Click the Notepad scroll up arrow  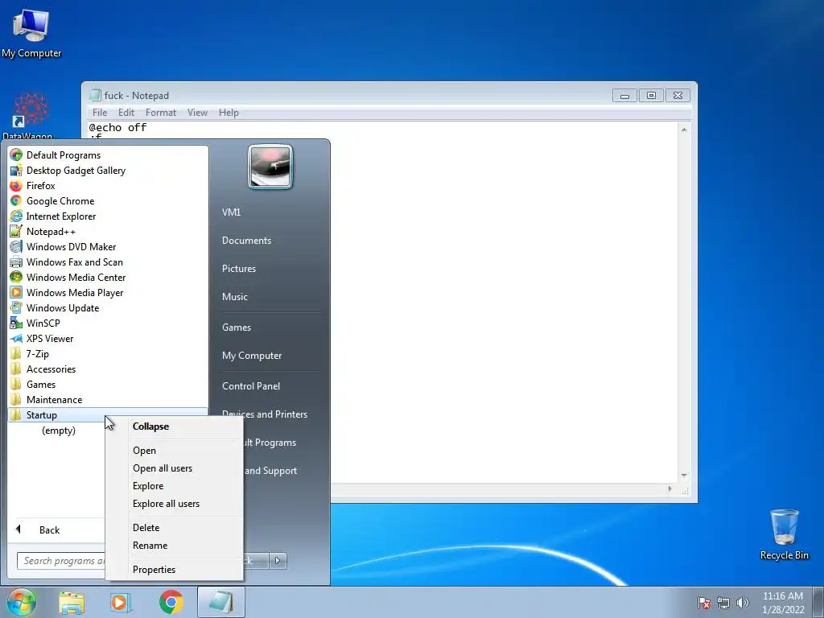[684, 130]
